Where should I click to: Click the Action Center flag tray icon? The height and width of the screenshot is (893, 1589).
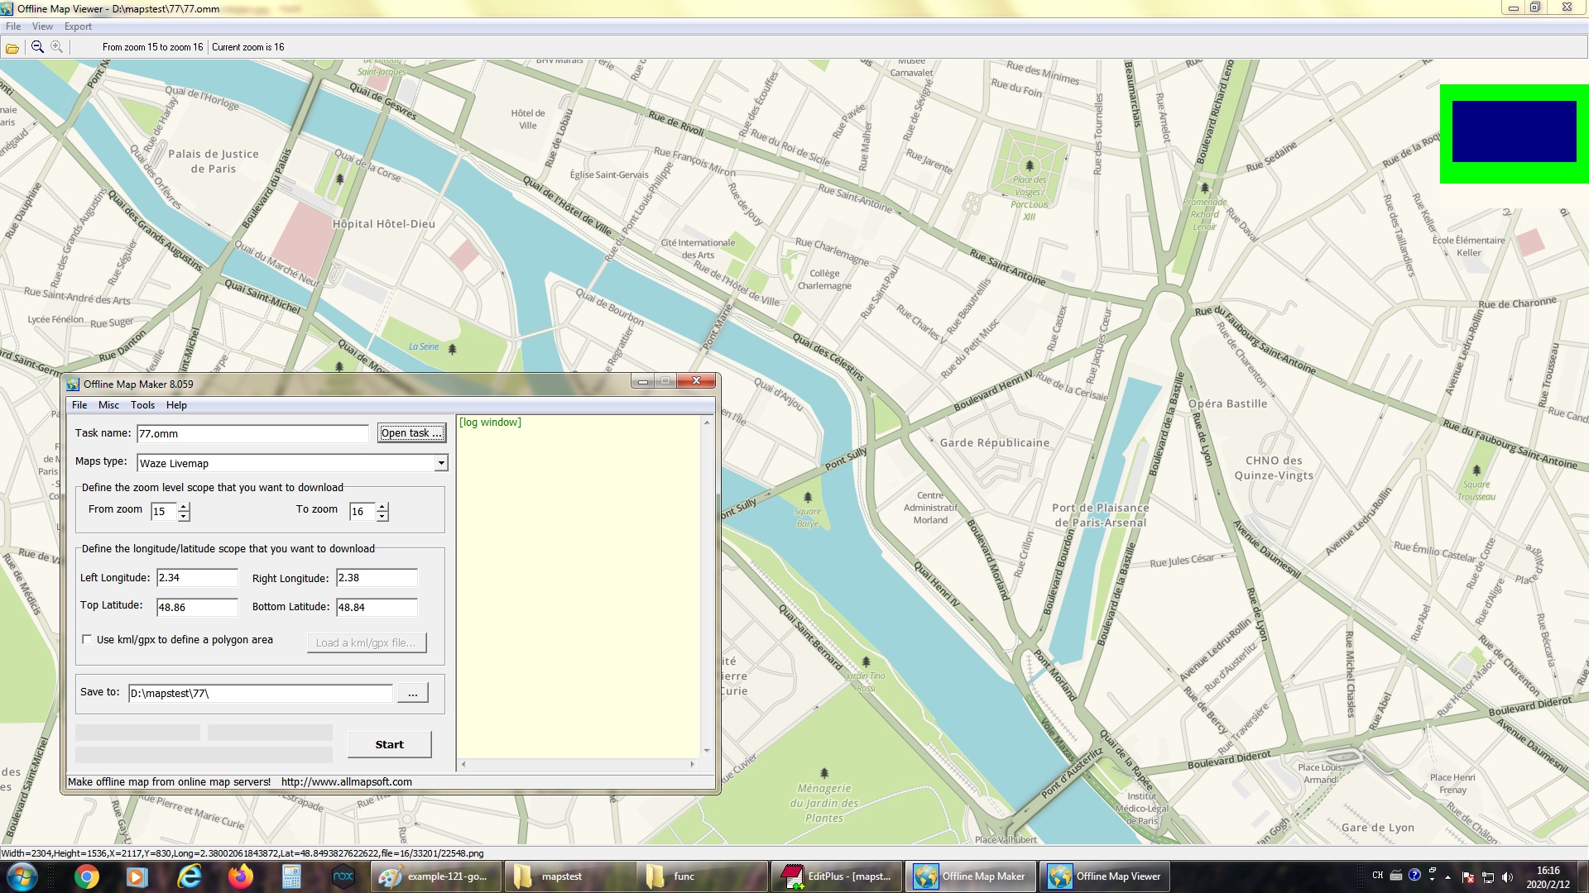1468,877
